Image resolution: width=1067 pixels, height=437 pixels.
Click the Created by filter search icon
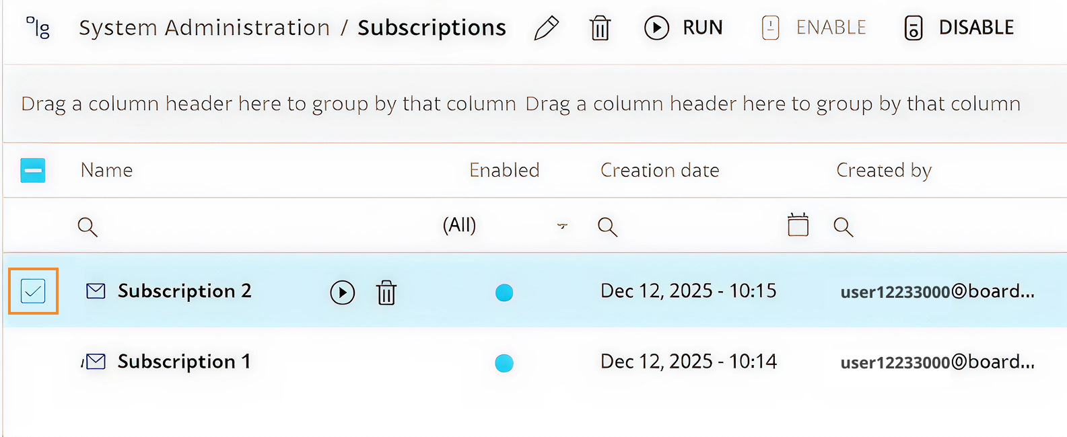pos(843,227)
